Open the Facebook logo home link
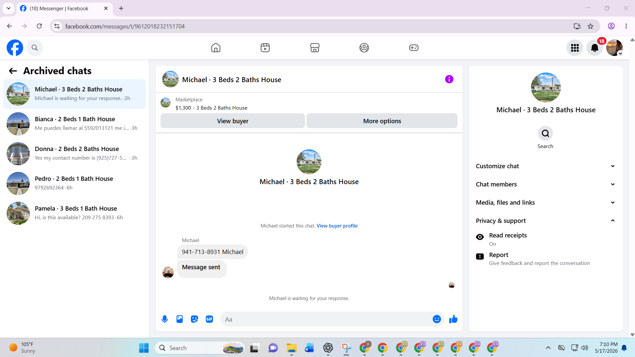 [x=15, y=48]
